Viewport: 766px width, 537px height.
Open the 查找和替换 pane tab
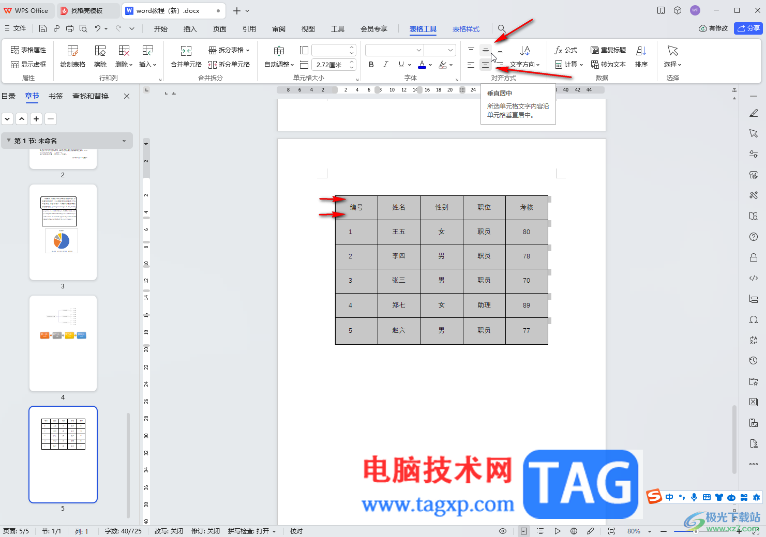91,96
